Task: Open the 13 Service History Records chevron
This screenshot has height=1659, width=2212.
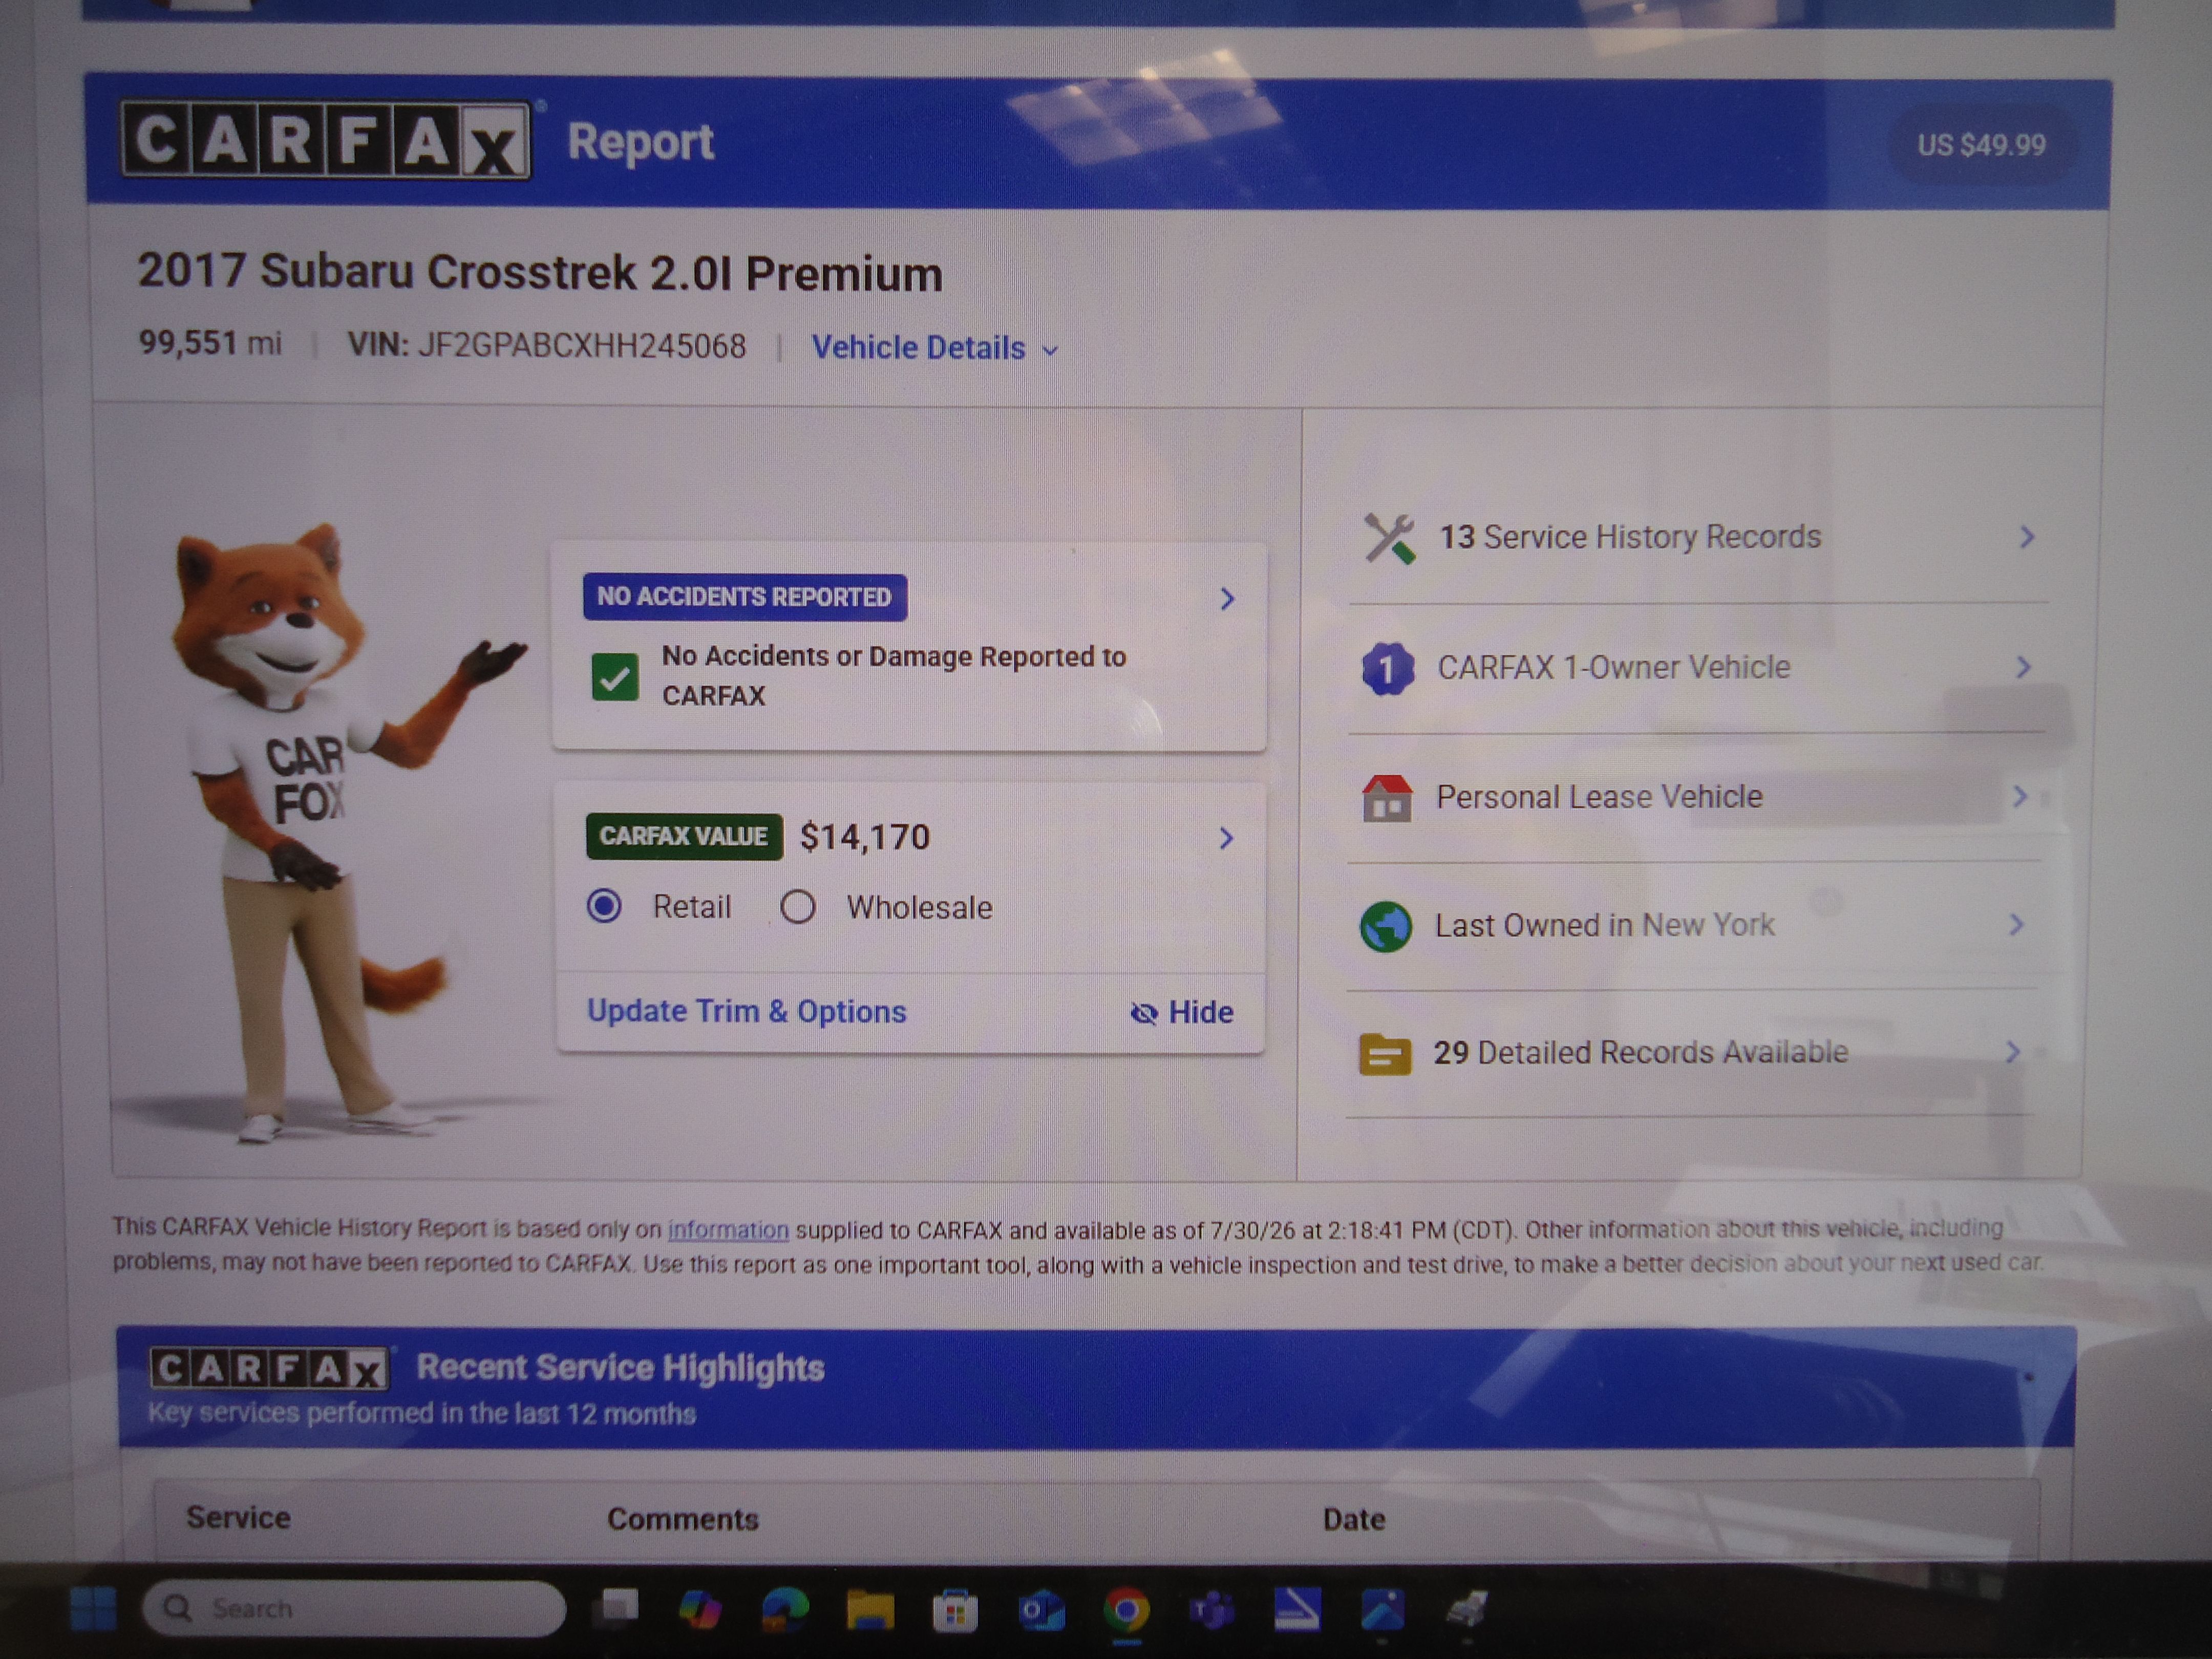Action: click(x=2026, y=537)
